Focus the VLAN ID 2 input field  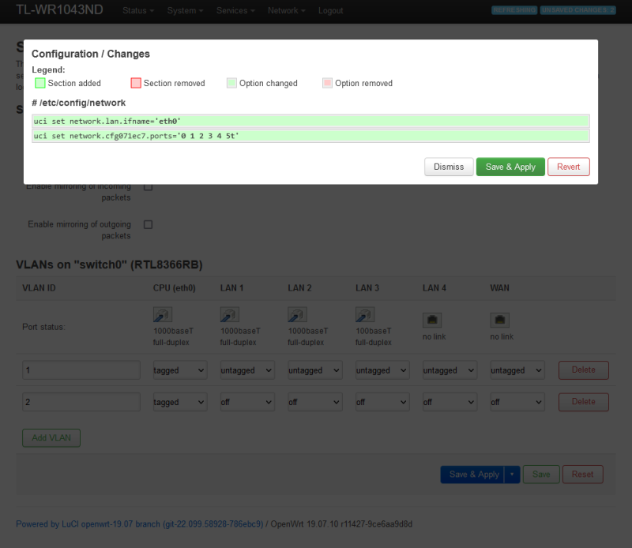click(81, 402)
